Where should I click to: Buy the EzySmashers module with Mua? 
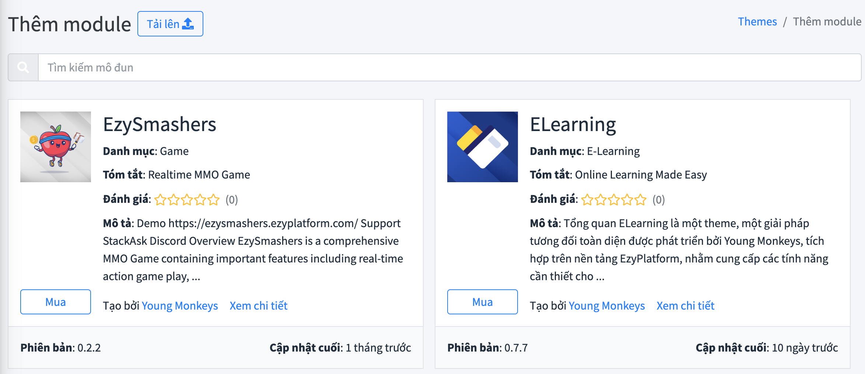click(x=56, y=302)
